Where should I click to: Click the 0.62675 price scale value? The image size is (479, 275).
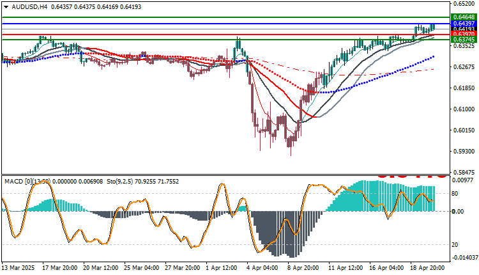point(464,67)
